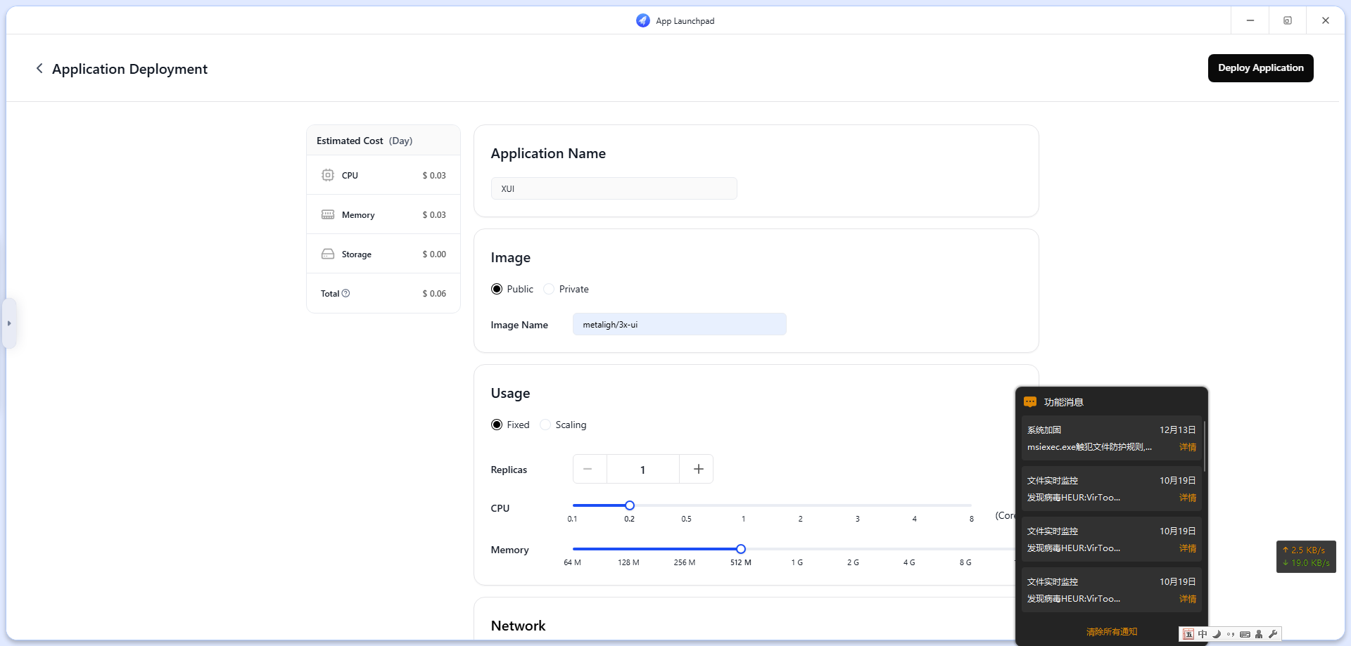The height and width of the screenshot is (646, 1351).
Task: Click the Storage cost value $ 0.00
Action: pyautogui.click(x=434, y=254)
